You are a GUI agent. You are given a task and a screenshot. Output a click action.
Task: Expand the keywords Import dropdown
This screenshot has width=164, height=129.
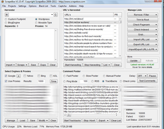tap(10, 65)
